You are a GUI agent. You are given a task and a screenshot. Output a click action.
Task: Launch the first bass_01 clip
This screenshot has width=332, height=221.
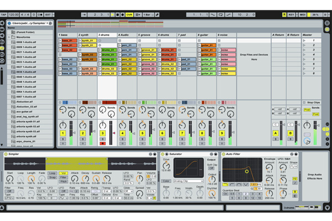point(60,40)
